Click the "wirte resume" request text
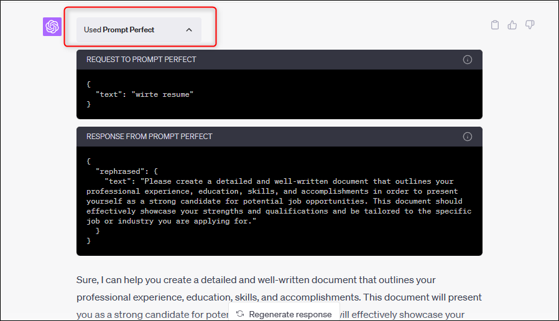Screen dimensions: 559x321 (x=162, y=94)
